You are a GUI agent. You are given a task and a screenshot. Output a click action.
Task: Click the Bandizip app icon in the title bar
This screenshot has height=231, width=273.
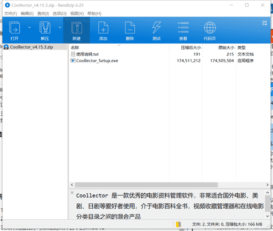7,5
